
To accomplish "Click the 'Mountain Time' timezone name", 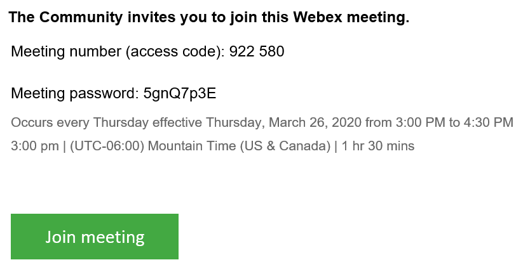I will (x=192, y=146).
